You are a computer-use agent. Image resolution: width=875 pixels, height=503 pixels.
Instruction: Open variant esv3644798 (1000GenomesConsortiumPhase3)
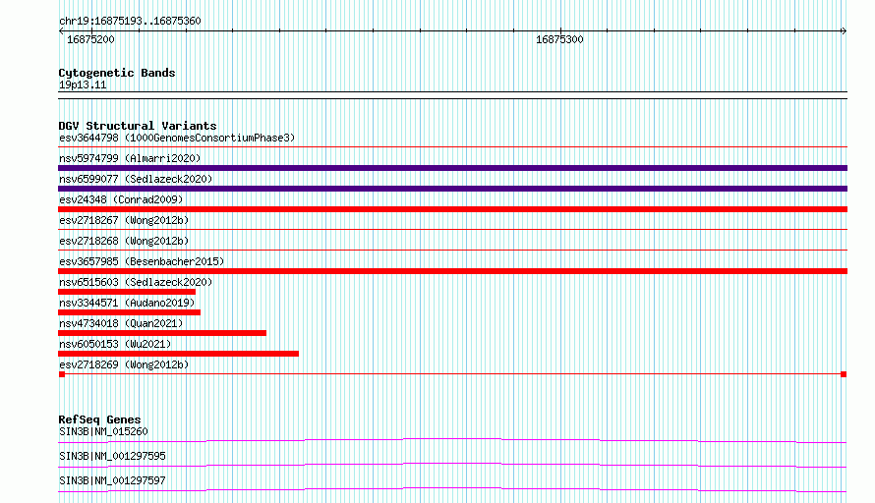[177, 138]
